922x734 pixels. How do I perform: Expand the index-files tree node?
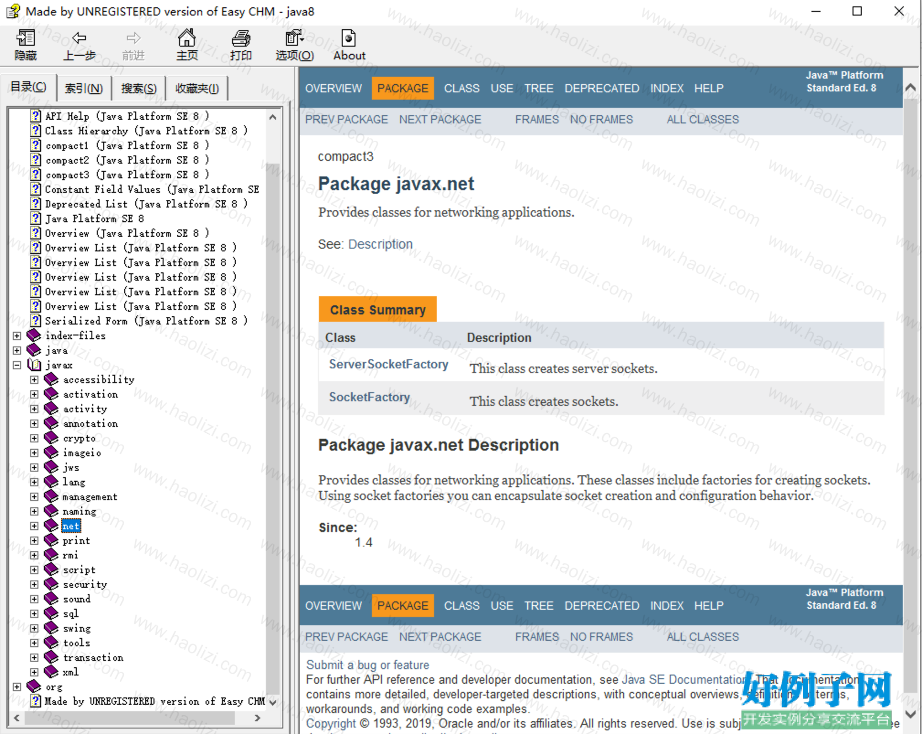[x=17, y=336]
